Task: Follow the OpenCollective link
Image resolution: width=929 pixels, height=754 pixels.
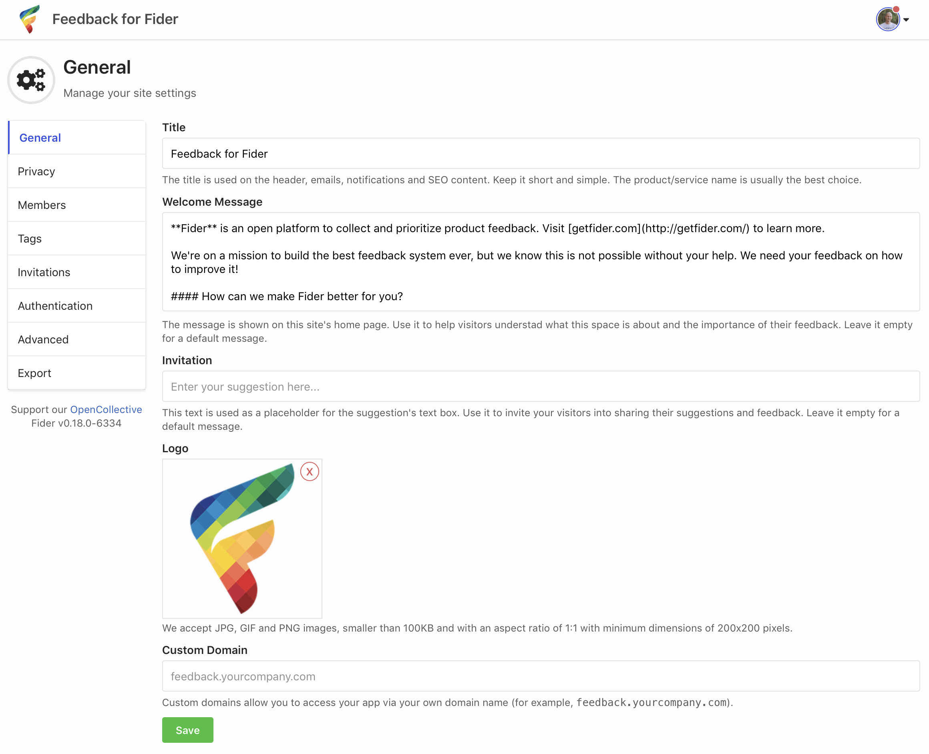Action: pyautogui.click(x=106, y=409)
